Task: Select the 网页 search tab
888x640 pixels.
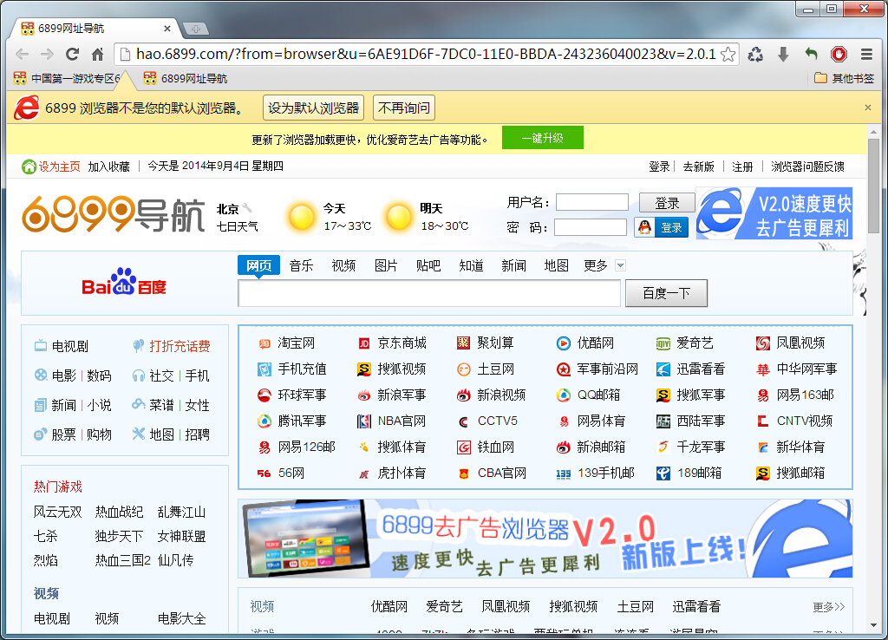Action: point(258,265)
